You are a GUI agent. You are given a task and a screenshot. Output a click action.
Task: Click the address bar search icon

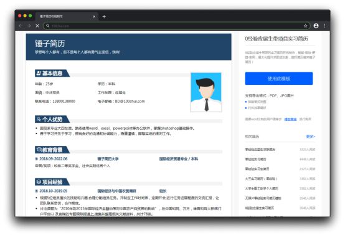coord(48,26)
